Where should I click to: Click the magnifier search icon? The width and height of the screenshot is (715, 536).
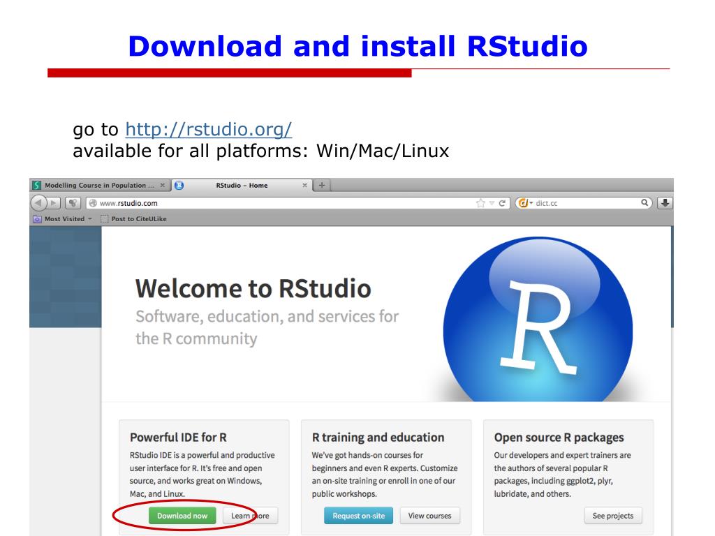pos(644,203)
